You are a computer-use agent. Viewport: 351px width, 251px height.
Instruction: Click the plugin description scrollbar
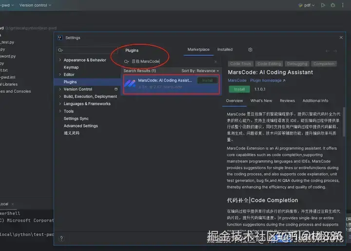click(344, 122)
